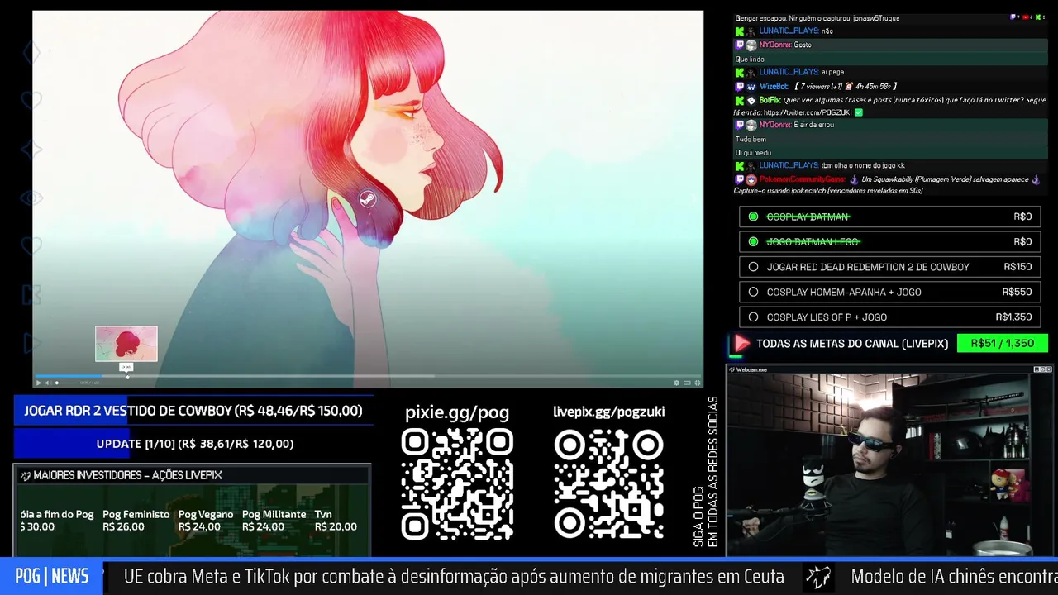
Task: Click the WizeBot username in chat
Action: coord(774,86)
